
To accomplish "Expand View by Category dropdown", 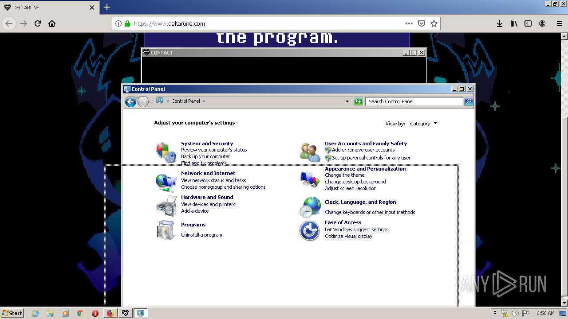I will coord(423,124).
